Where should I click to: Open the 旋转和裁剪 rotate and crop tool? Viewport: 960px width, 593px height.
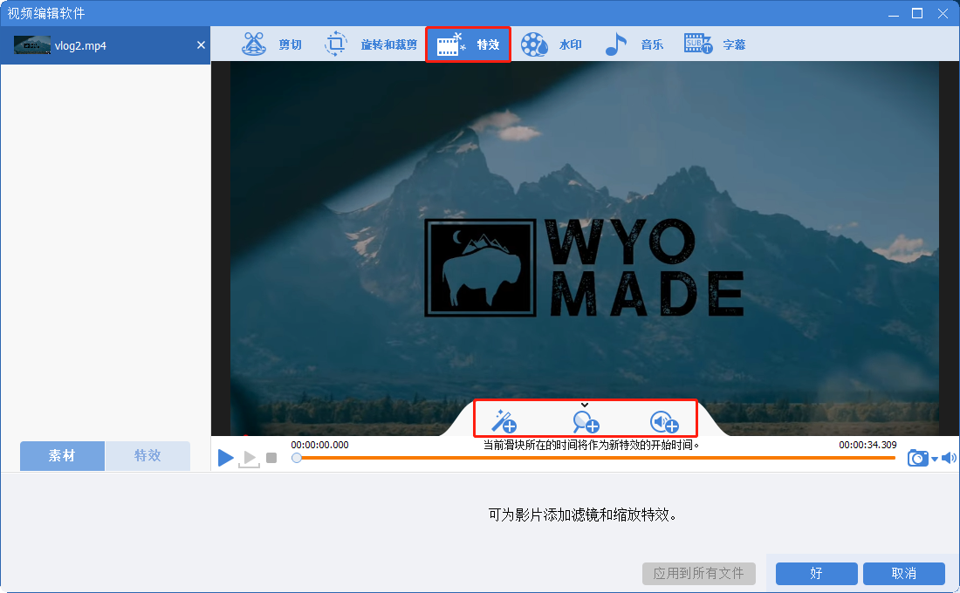point(370,44)
